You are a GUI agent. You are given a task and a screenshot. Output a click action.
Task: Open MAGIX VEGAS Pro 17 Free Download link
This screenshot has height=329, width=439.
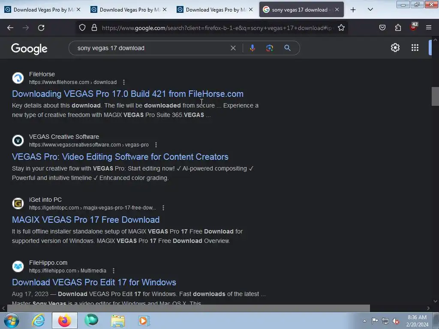pos(86,220)
